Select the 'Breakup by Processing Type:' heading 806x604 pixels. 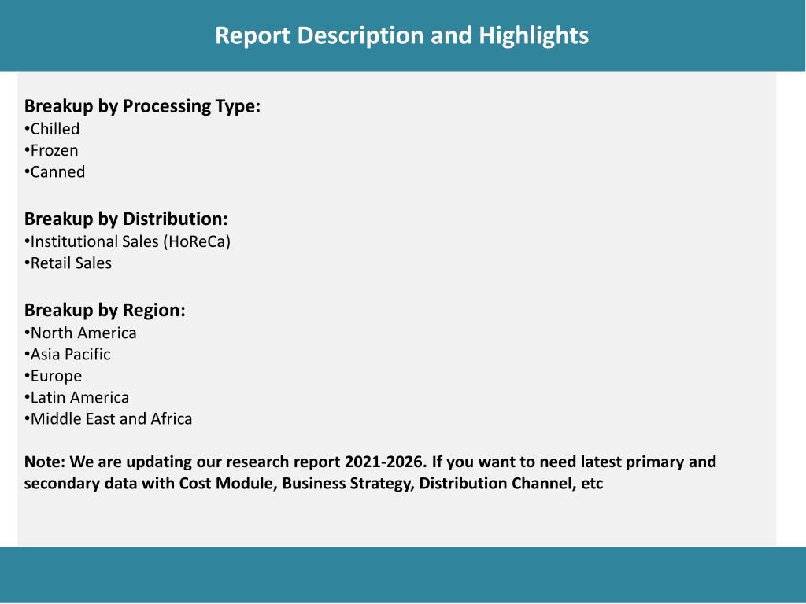coord(142,106)
